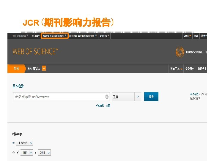Expand the Cjun user account dropdown

tap(187, 36)
